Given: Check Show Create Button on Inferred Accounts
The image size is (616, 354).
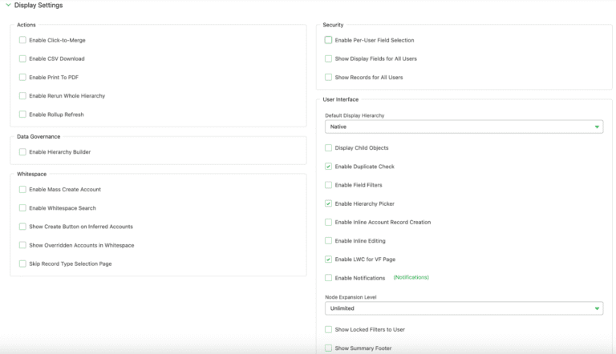Looking at the screenshot, I should 22,227.
